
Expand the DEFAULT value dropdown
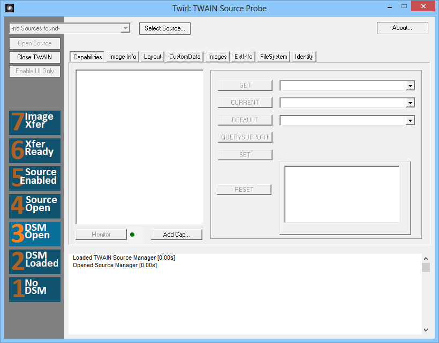[x=410, y=121]
